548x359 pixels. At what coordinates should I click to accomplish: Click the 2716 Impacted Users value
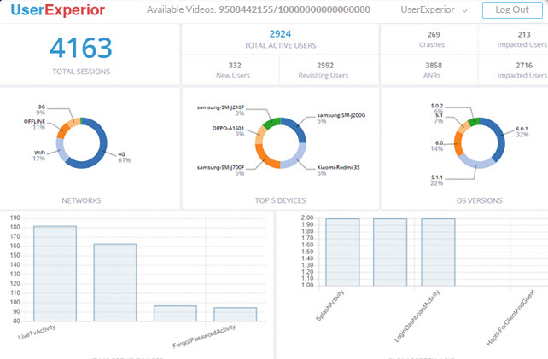tap(524, 66)
